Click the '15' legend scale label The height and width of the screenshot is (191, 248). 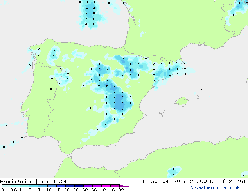tap(58, 189)
